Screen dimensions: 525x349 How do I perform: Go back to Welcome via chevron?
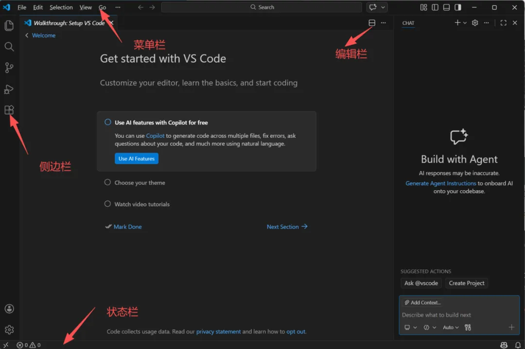click(x=27, y=35)
